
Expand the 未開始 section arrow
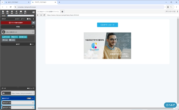(x=33, y=26)
